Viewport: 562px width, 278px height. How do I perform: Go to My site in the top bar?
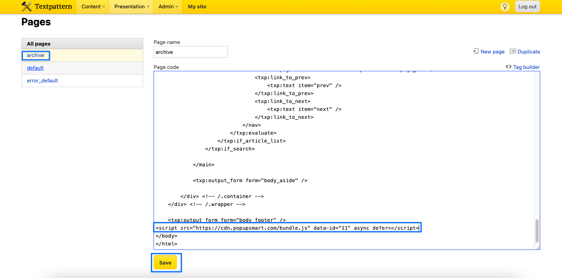click(x=197, y=6)
